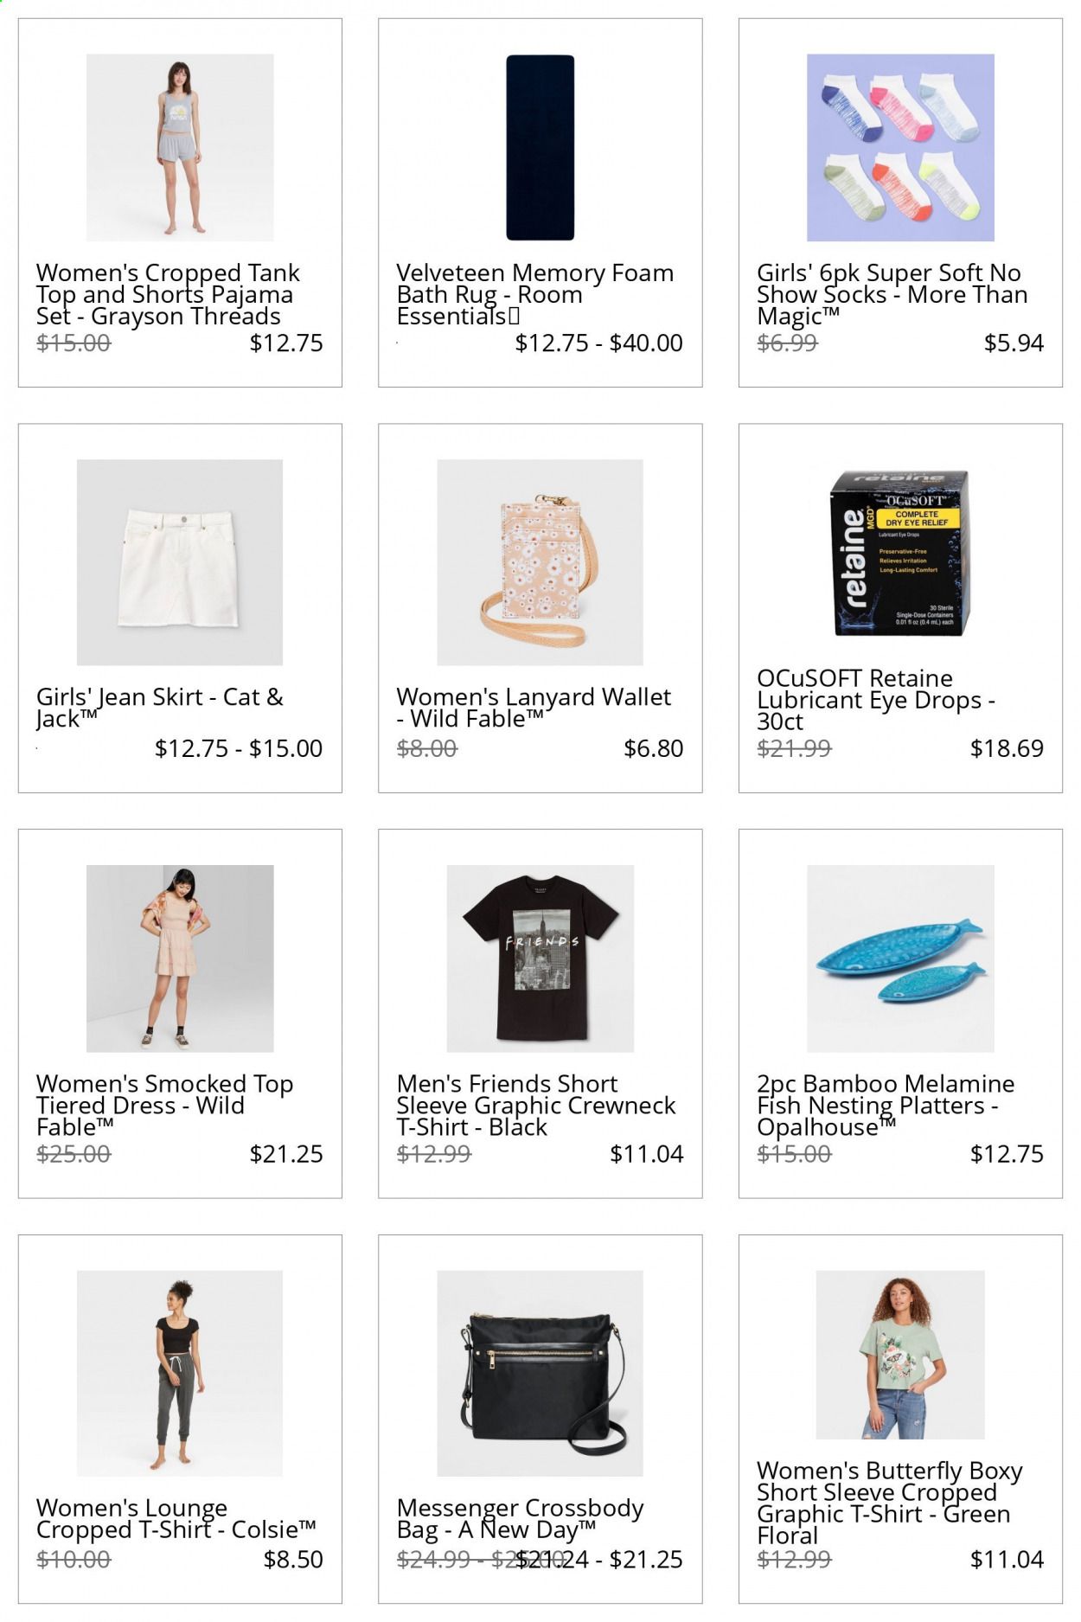1081x1622 pixels.
Task: Click the Velveteen Memory Foam Bath Rug title
Action: pyautogui.click(x=534, y=294)
